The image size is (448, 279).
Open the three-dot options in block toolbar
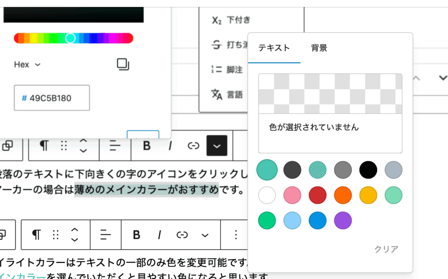coord(236,235)
